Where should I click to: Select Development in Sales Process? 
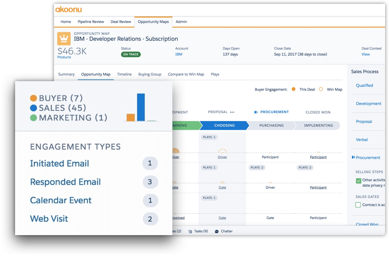pyautogui.click(x=369, y=103)
